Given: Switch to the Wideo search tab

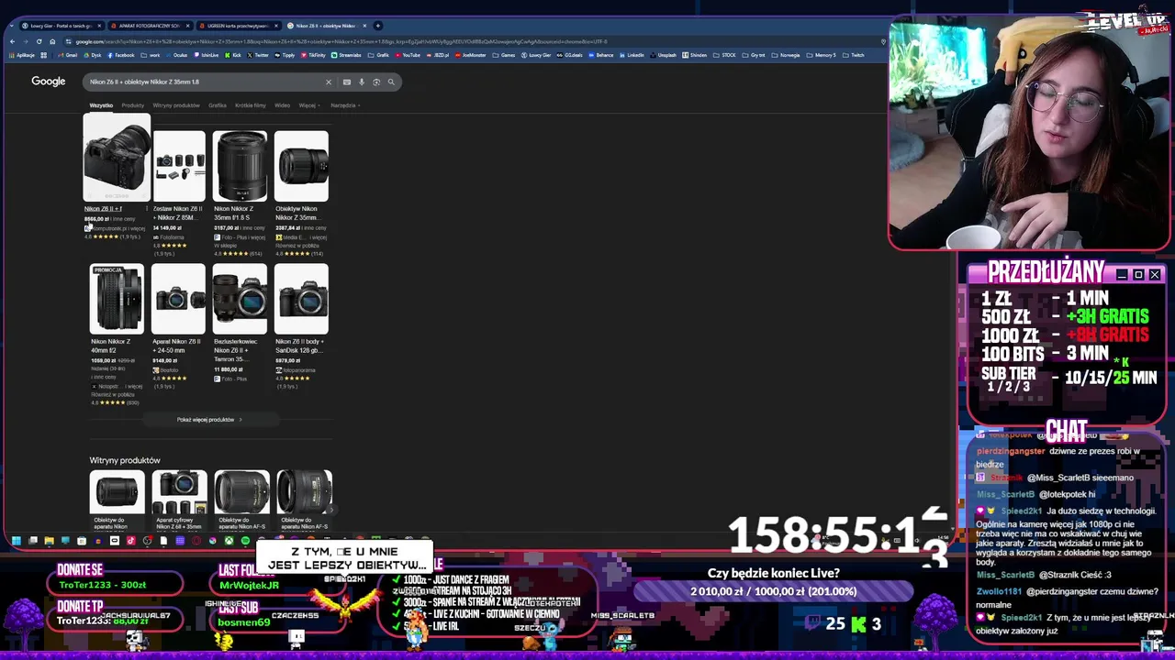Looking at the screenshot, I should (x=283, y=105).
